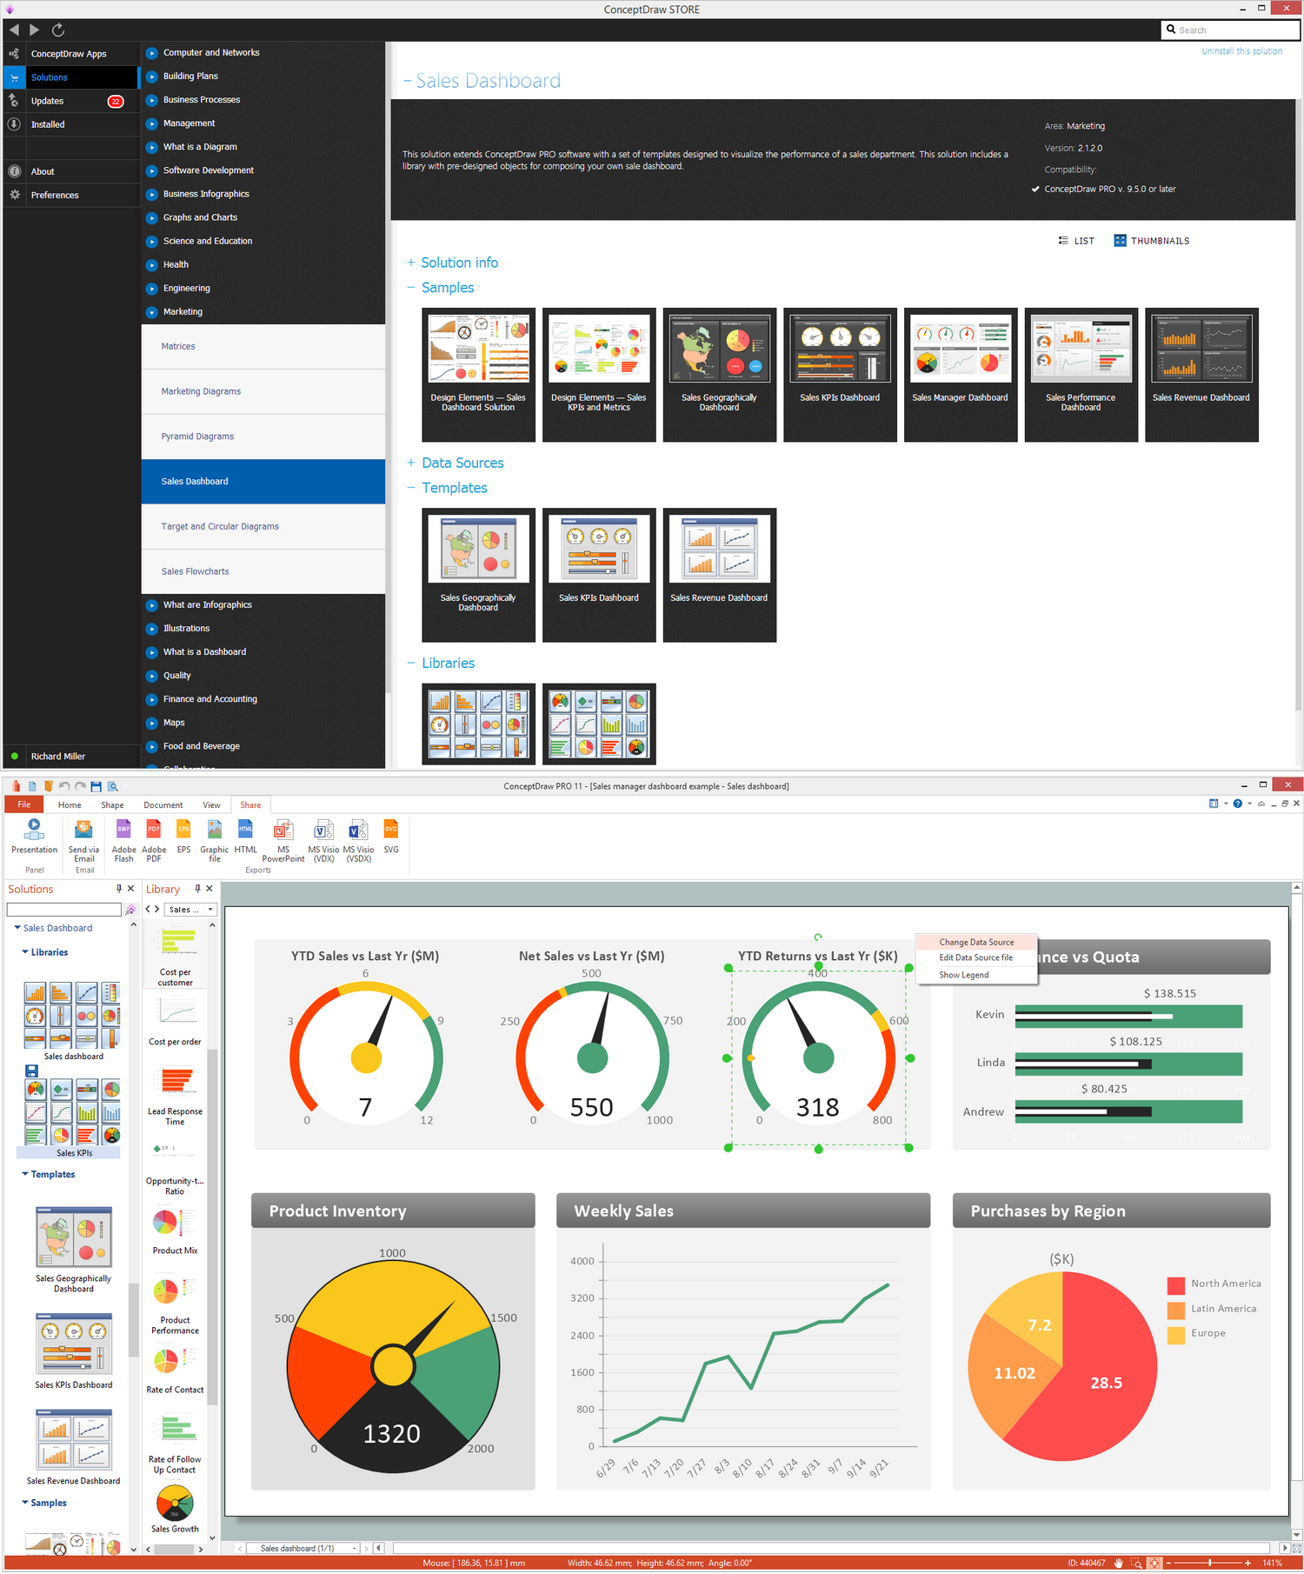1304x1574 pixels.
Task: Open the File tab in ConceptDraw PRO
Action: (x=24, y=804)
